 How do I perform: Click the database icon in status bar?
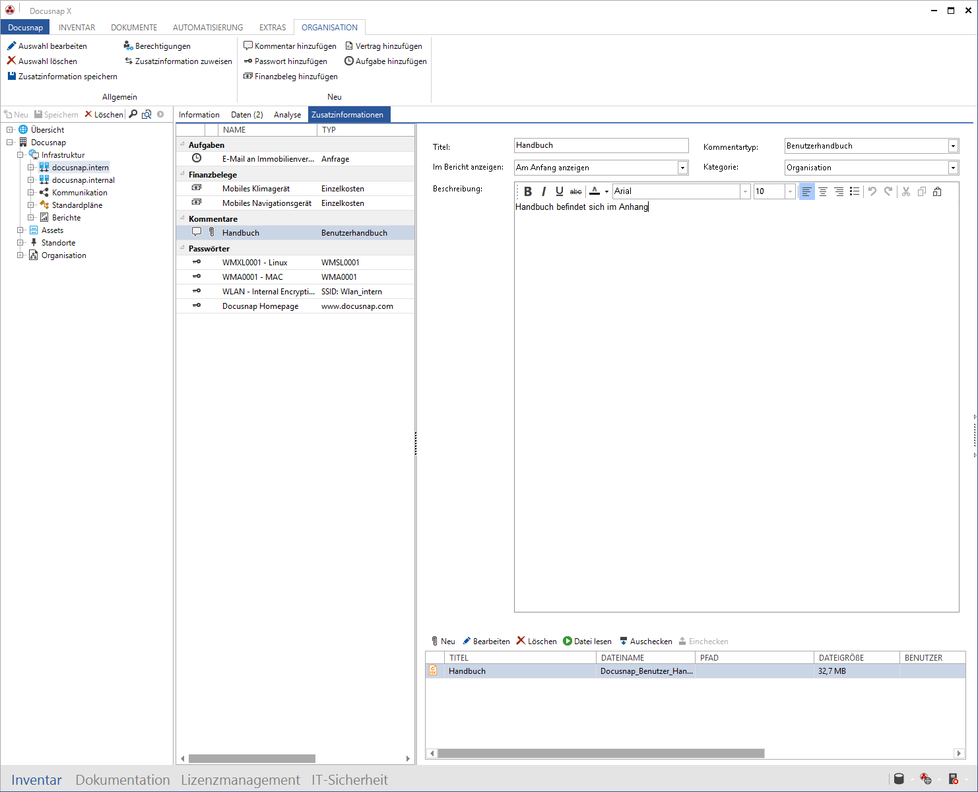coord(899,779)
